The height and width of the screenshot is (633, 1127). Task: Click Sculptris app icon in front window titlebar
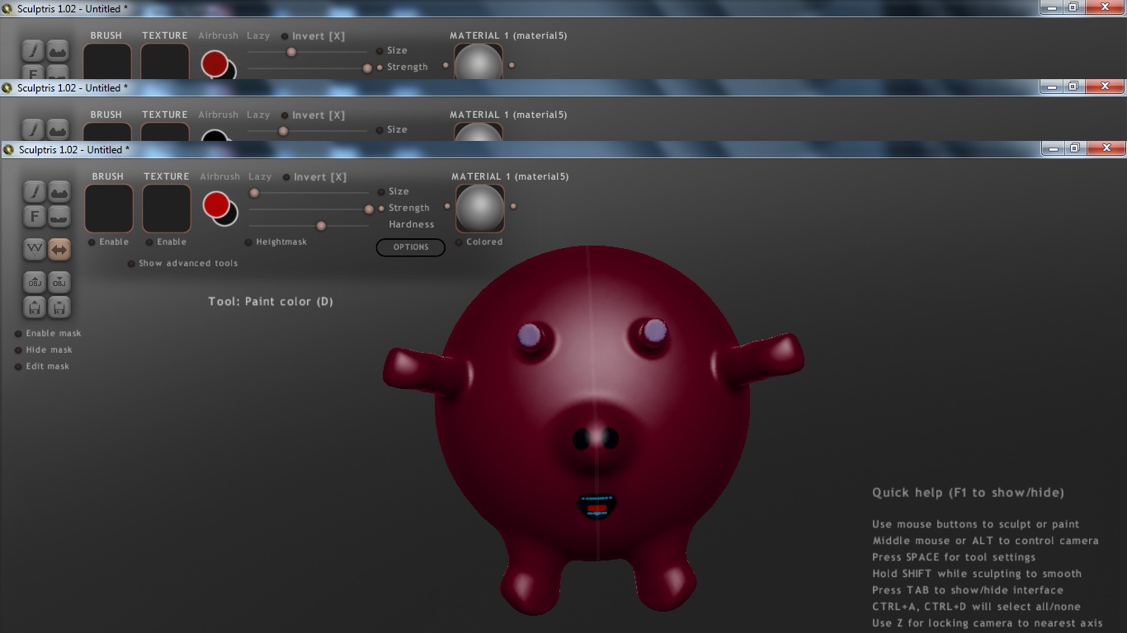(9, 149)
